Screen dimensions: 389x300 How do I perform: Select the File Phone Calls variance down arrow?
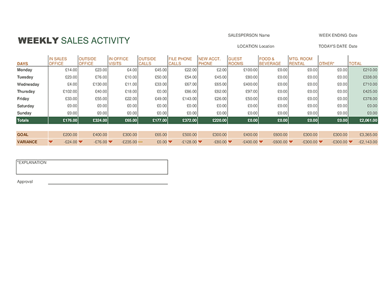pos(171,142)
